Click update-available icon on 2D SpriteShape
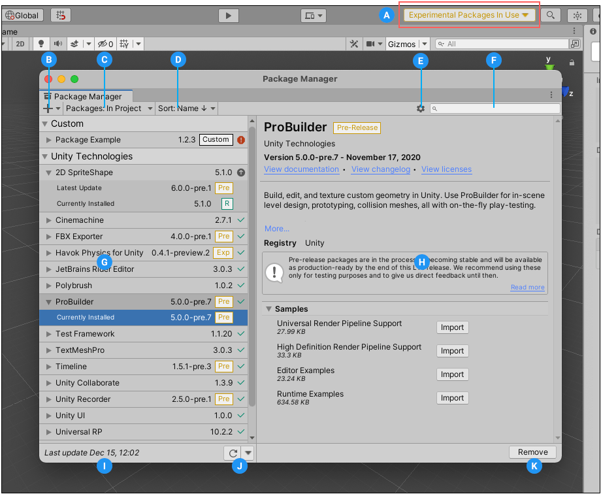The width and height of the screenshot is (601, 494). 241,173
